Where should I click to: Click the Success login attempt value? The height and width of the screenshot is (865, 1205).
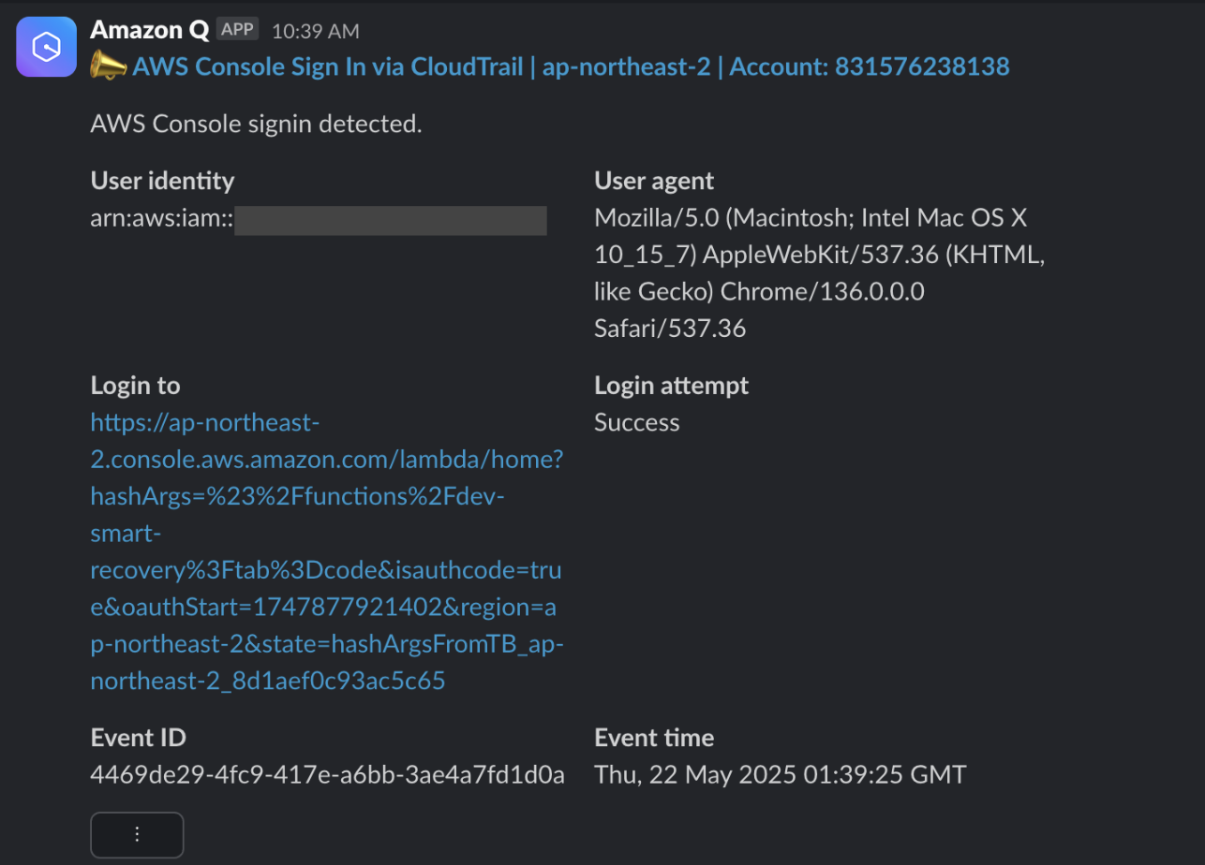click(x=637, y=422)
